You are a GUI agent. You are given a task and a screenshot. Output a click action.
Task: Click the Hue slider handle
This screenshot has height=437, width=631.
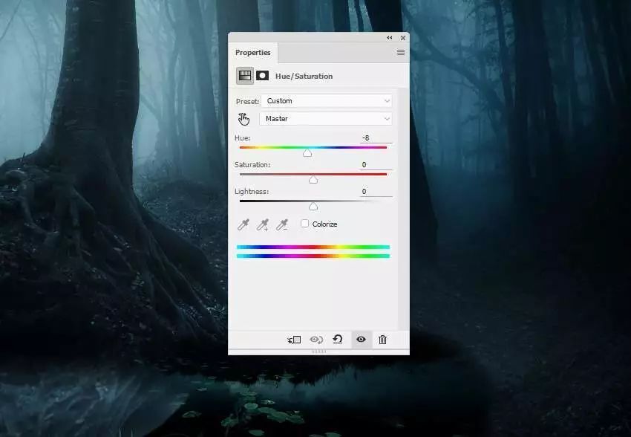307,153
